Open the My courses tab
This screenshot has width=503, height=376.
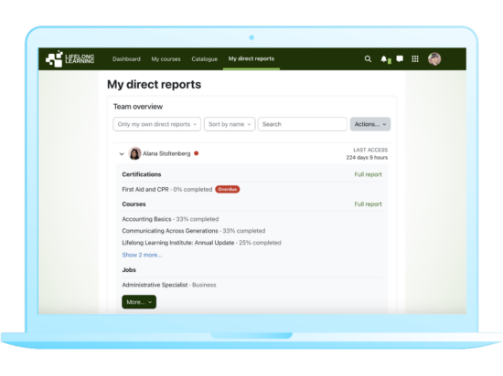click(x=166, y=59)
